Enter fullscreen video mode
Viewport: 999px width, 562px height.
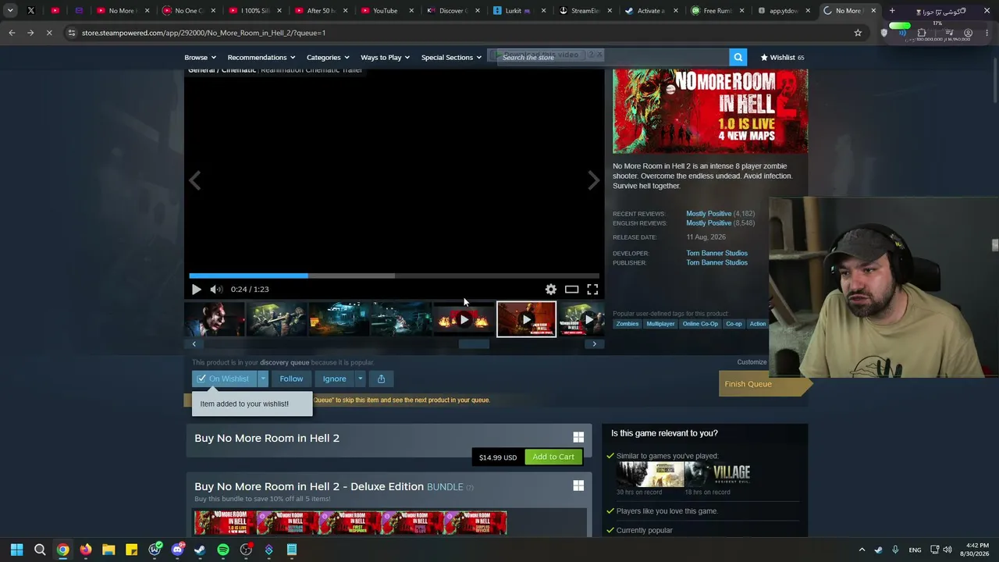(592, 290)
